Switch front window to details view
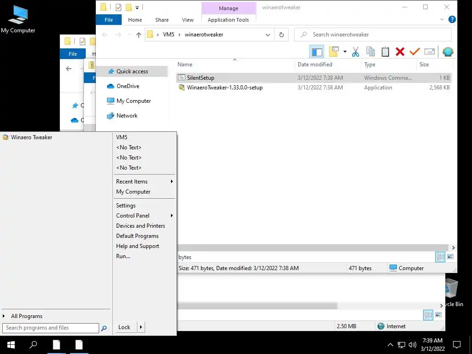Image resolution: width=472 pixels, height=354 pixels. pos(440,257)
